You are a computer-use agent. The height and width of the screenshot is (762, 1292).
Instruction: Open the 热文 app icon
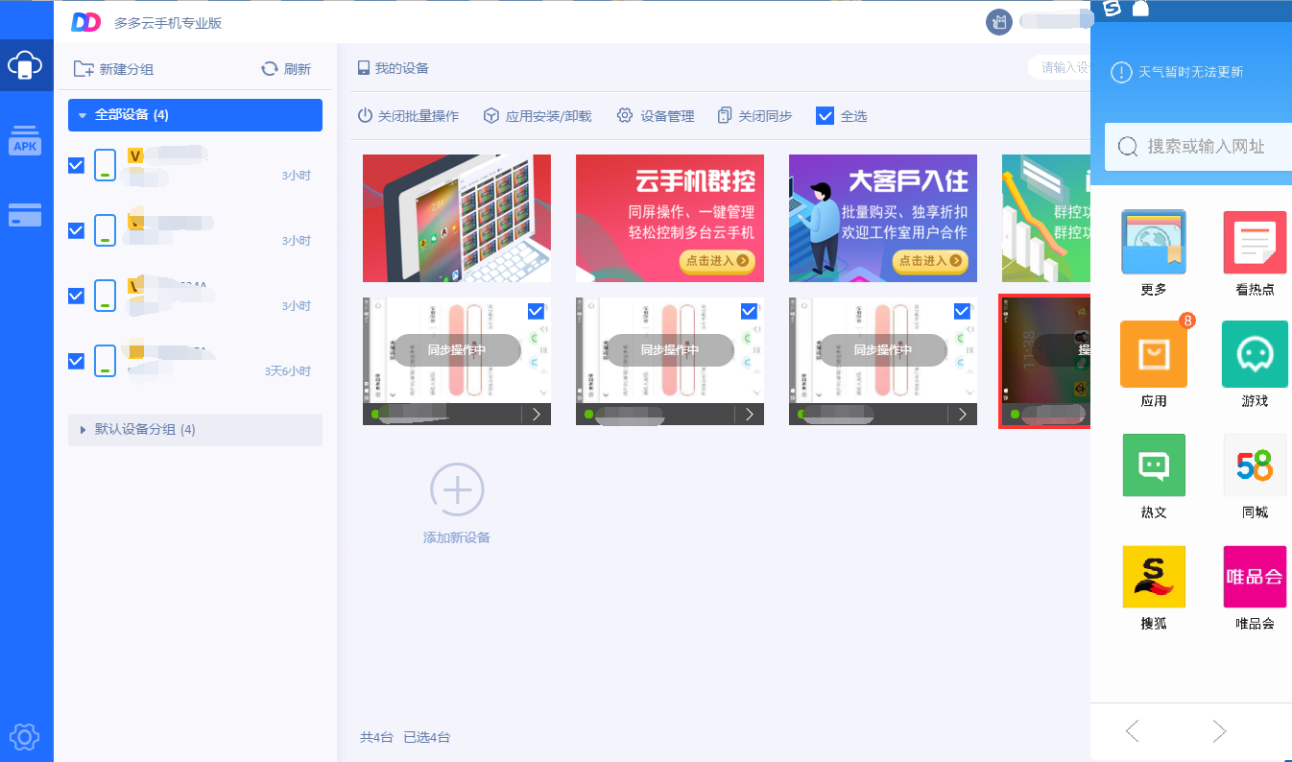[x=1154, y=465]
